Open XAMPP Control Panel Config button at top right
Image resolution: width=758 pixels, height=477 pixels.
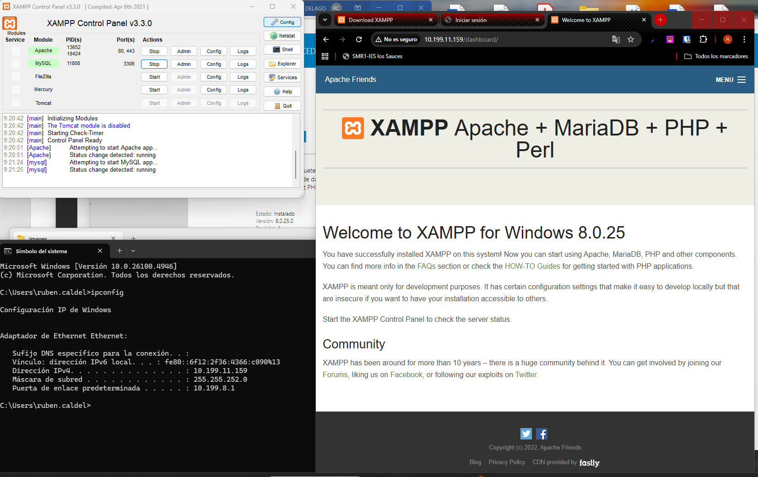[282, 22]
